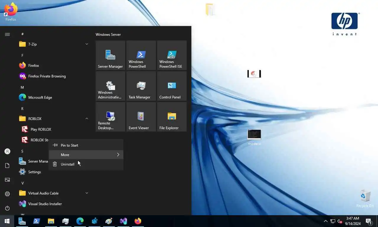The image size is (378, 227).
Task: Click the letter S header in apps list
Action: [x=22, y=151]
